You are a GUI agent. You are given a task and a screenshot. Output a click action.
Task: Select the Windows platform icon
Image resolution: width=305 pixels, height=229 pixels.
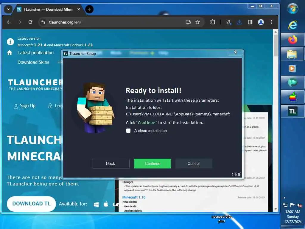tap(96, 204)
